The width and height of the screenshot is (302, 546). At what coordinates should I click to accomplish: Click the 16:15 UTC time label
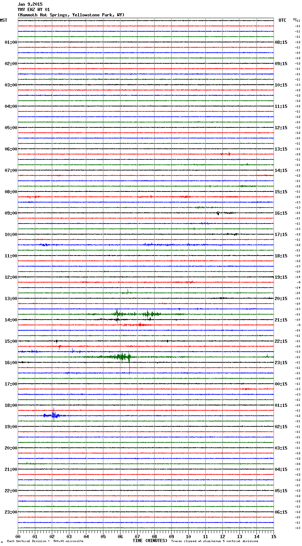click(281, 213)
